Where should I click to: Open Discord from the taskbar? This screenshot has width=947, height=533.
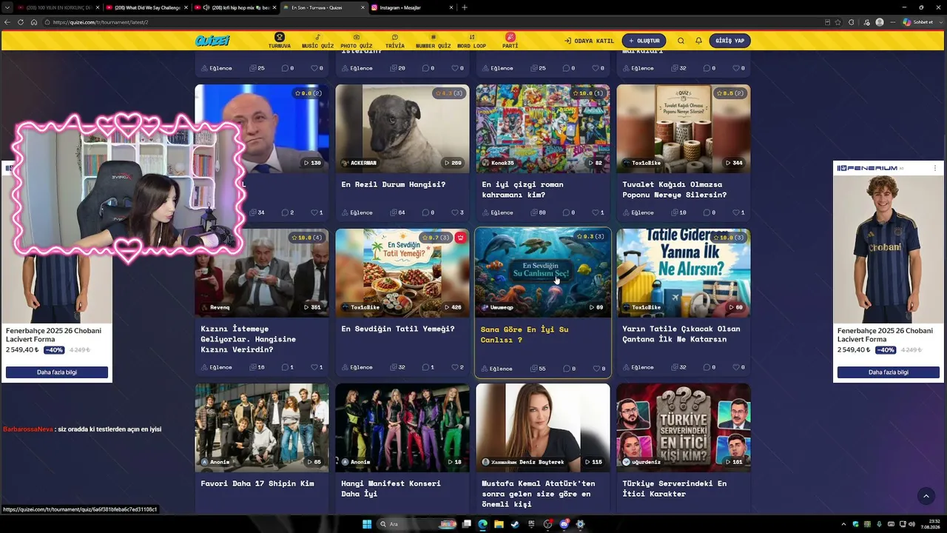tap(564, 524)
